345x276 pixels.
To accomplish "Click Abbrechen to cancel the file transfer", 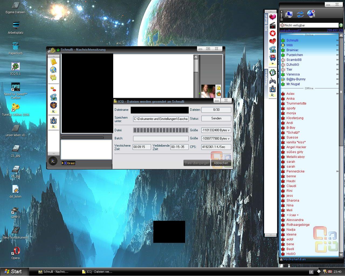I will pyautogui.click(x=221, y=163).
